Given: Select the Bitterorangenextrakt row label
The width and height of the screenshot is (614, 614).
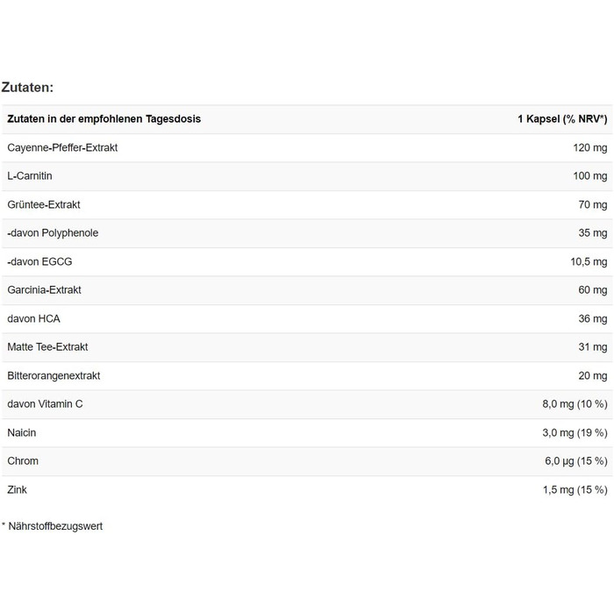Looking at the screenshot, I should (x=54, y=375).
